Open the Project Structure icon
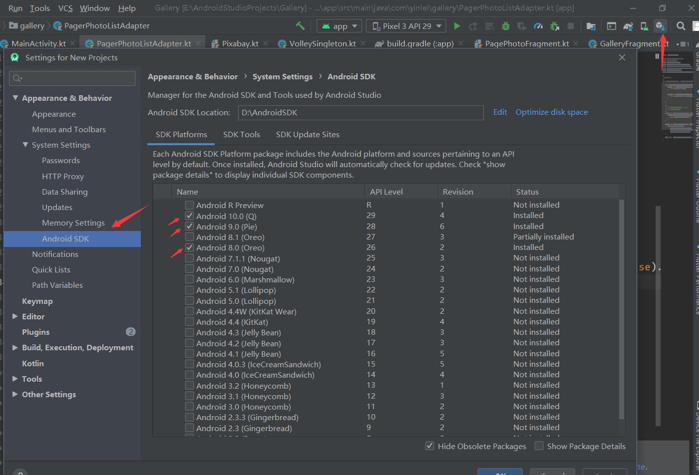The height and width of the screenshot is (475, 699). tap(591, 26)
